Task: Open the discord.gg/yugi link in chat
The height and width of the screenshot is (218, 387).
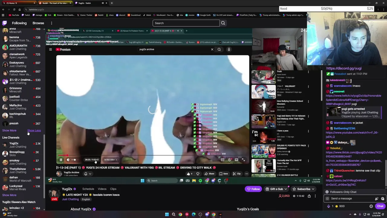Action: (344, 68)
